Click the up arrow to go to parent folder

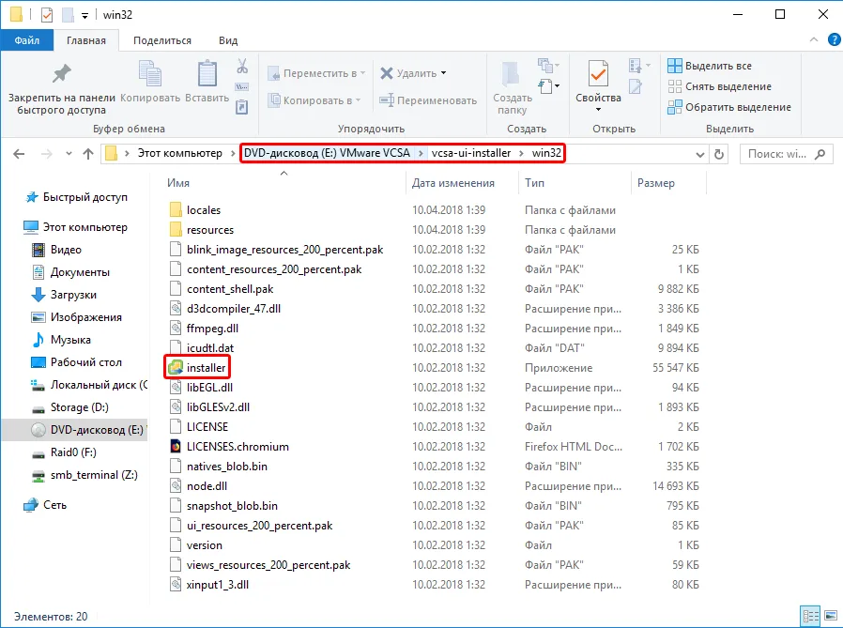point(88,154)
